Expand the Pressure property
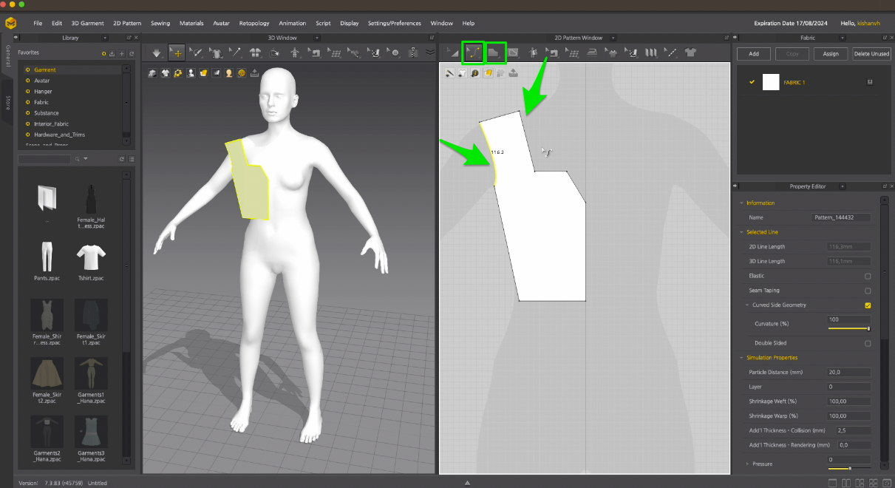 747,464
